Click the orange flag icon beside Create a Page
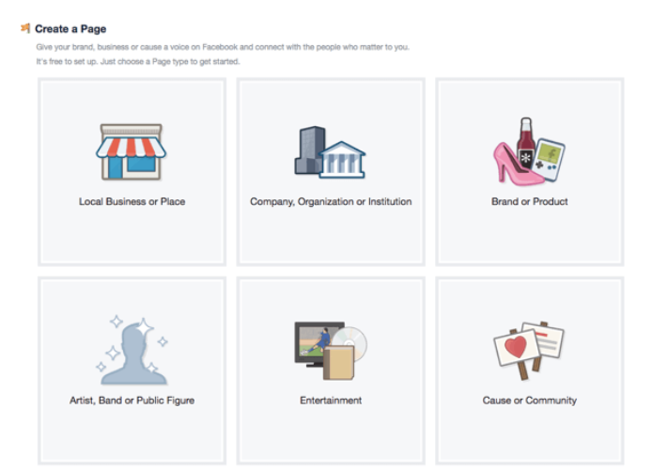 25,28
